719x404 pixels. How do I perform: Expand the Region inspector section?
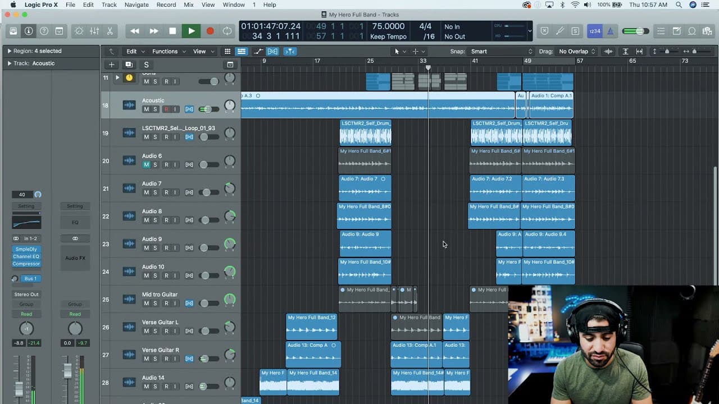(9, 51)
